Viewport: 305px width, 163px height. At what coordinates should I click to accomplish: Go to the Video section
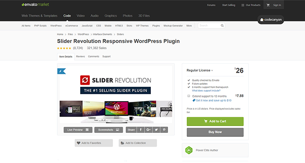point(80,16)
